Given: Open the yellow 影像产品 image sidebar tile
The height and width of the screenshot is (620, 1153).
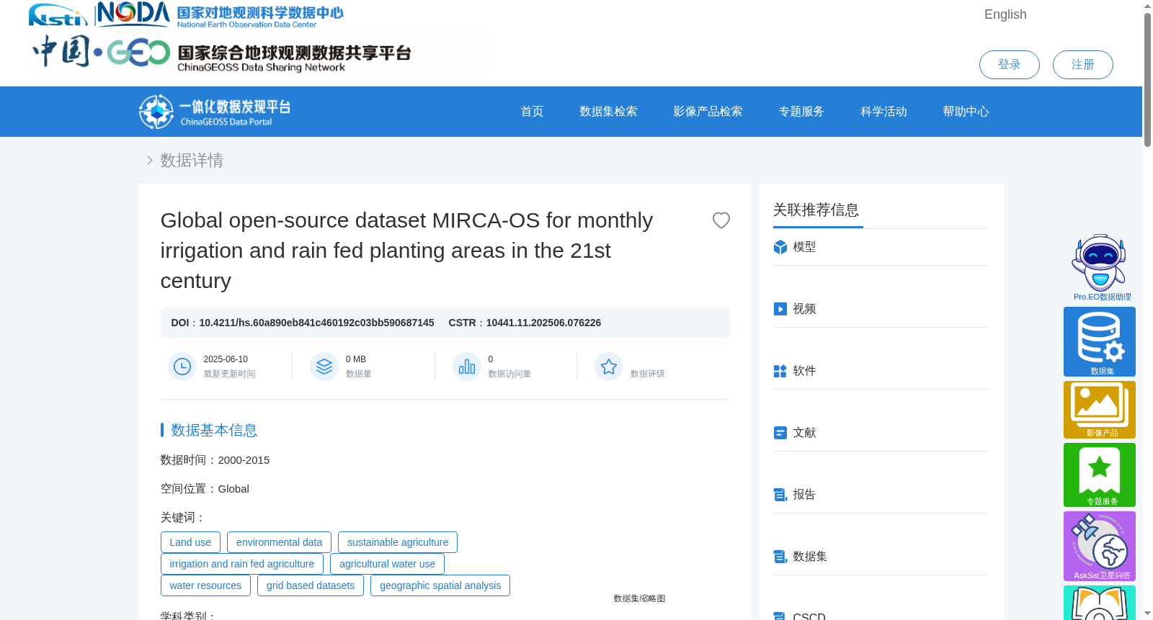Looking at the screenshot, I should pyautogui.click(x=1100, y=410).
